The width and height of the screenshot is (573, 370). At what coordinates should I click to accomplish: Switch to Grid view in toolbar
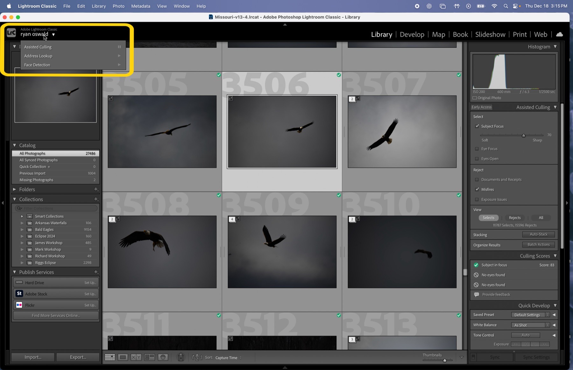(x=110, y=357)
